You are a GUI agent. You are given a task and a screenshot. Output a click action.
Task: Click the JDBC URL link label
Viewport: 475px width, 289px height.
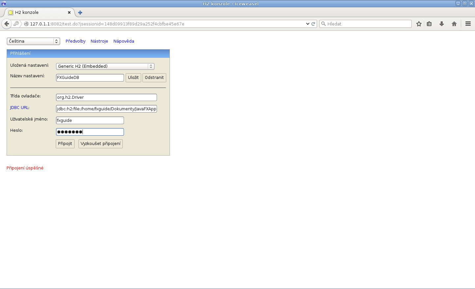click(19, 108)
